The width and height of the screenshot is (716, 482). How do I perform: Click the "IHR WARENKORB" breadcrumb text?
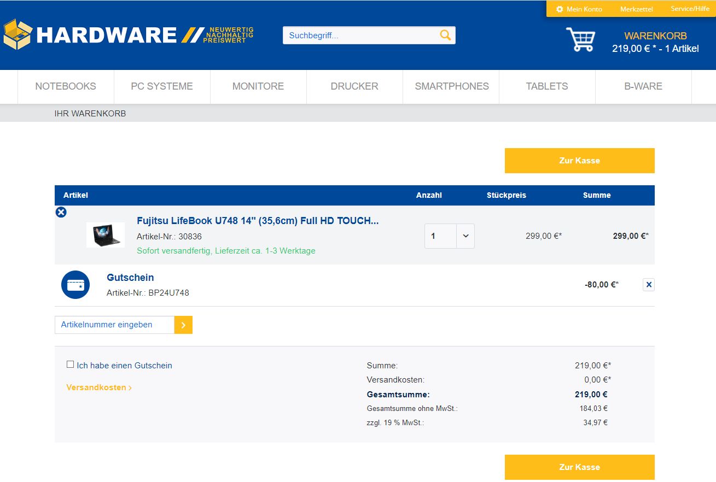[90, 114]
